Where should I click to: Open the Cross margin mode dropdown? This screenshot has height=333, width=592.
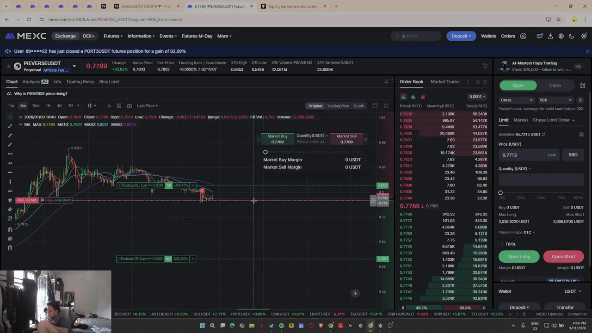517,100
